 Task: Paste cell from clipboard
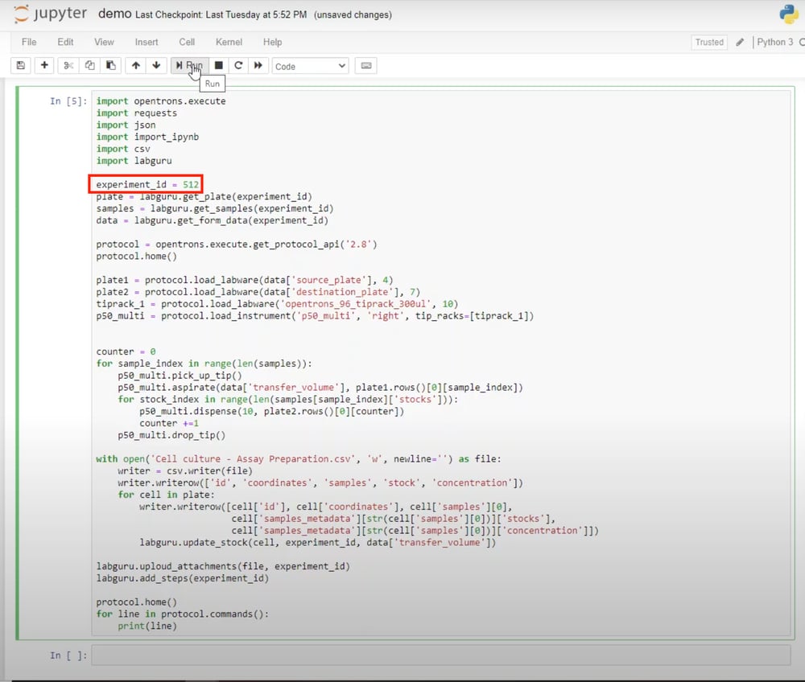(x=110, y=65)
